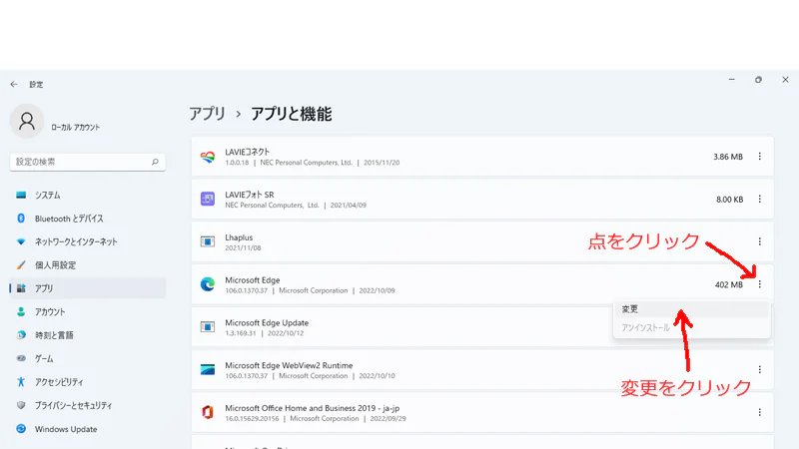This screenshot has width=799, height=449.
Task: Select the Microsoft Edge WebView2 Runtime entry
Action: tap(482, 370)
